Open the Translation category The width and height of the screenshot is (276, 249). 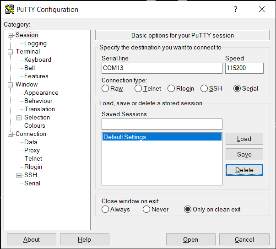click(40, 109)
